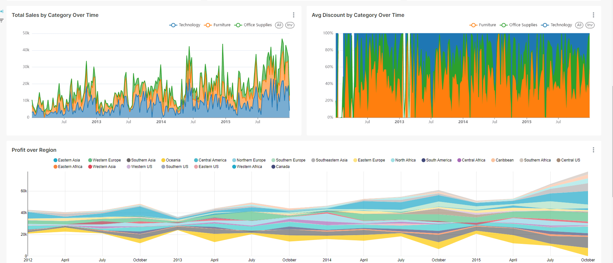This screenshot has height=263, width=613.
Task: Select All in Avg Discount legend
Action: [x=579, y=25]
